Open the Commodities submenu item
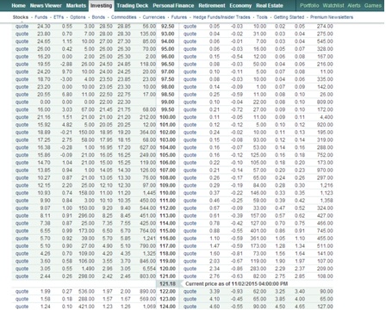The width and height of the screenshot is (386, 310). [x=123, y=17]
